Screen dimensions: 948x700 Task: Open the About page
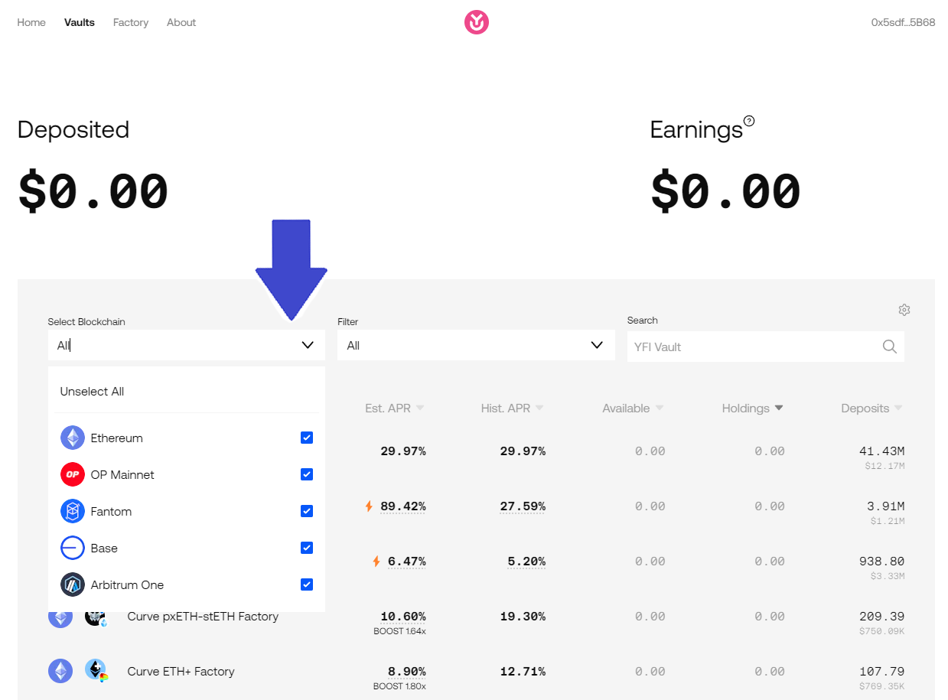pyautogui.click(x=181, y=22)
